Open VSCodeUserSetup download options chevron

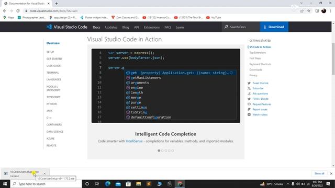[x=44, y=174]
